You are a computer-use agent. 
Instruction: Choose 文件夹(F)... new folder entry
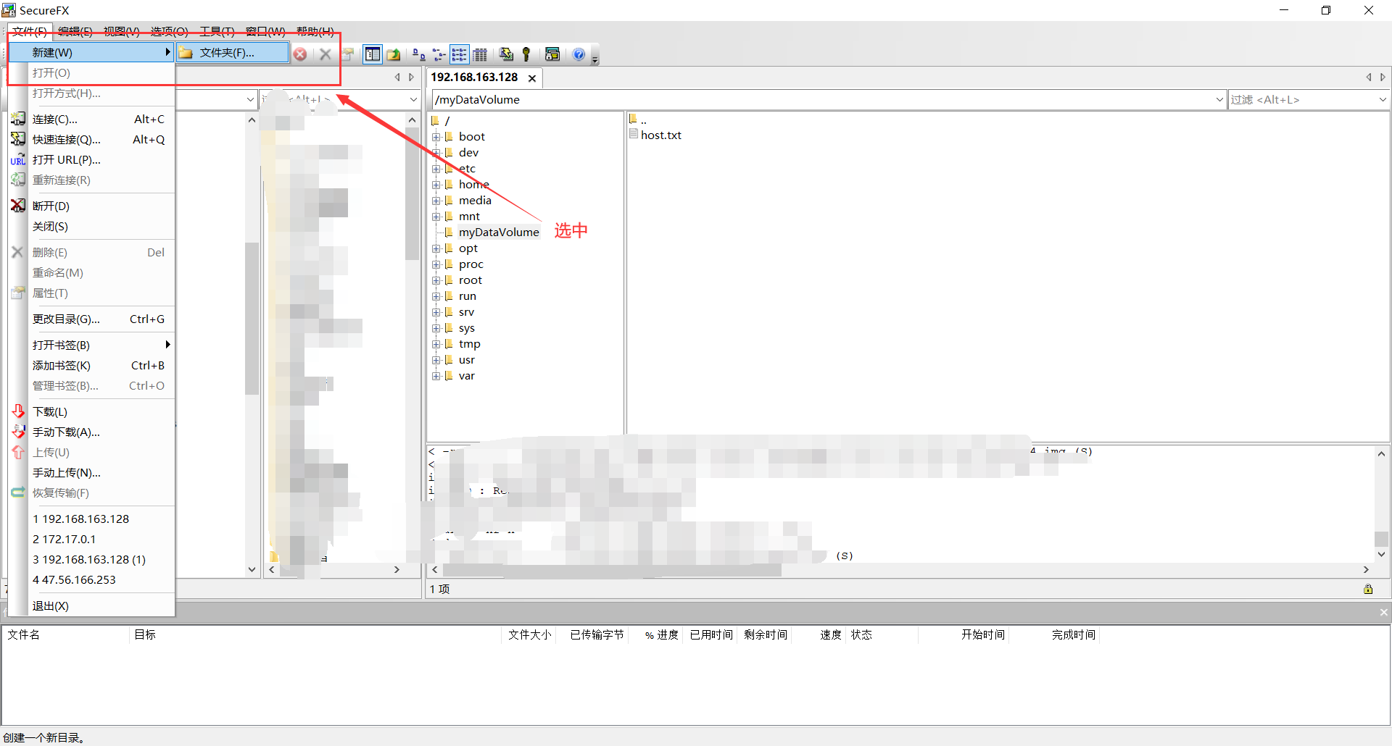tap(233, 52)
